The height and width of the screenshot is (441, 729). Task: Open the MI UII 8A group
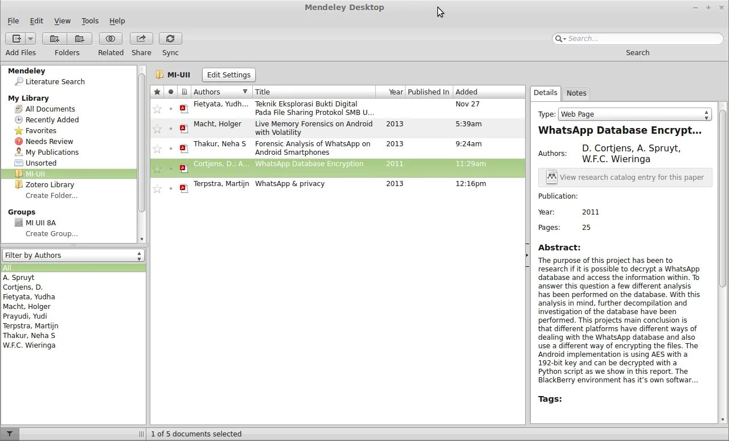[x=40, y=222]
